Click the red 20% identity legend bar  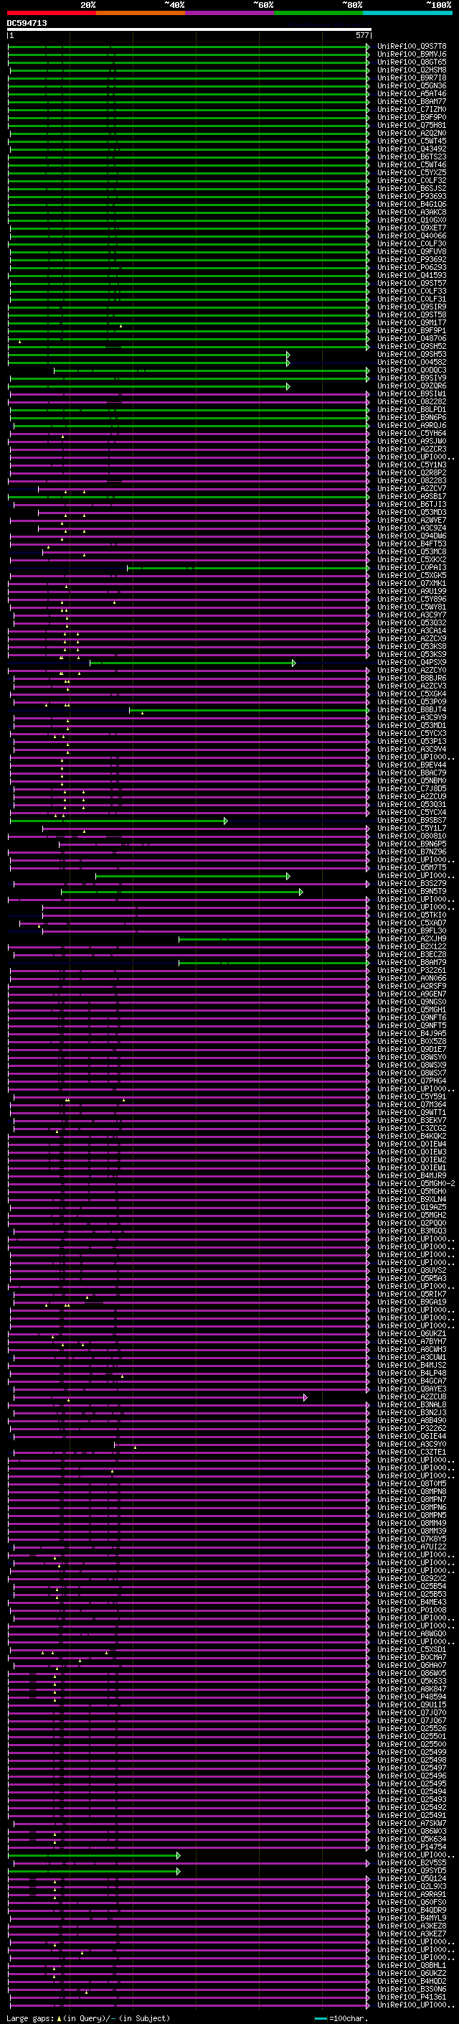click(52, 13)
